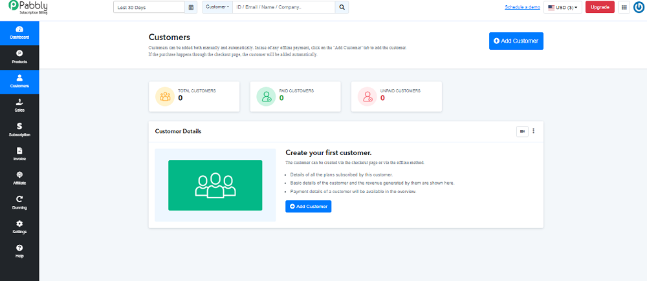Image resolution: width=647 pixels, height=281 pixels.
Task: Click the Pabbly Subscription Billing logo
Action: tap(28, 7)
